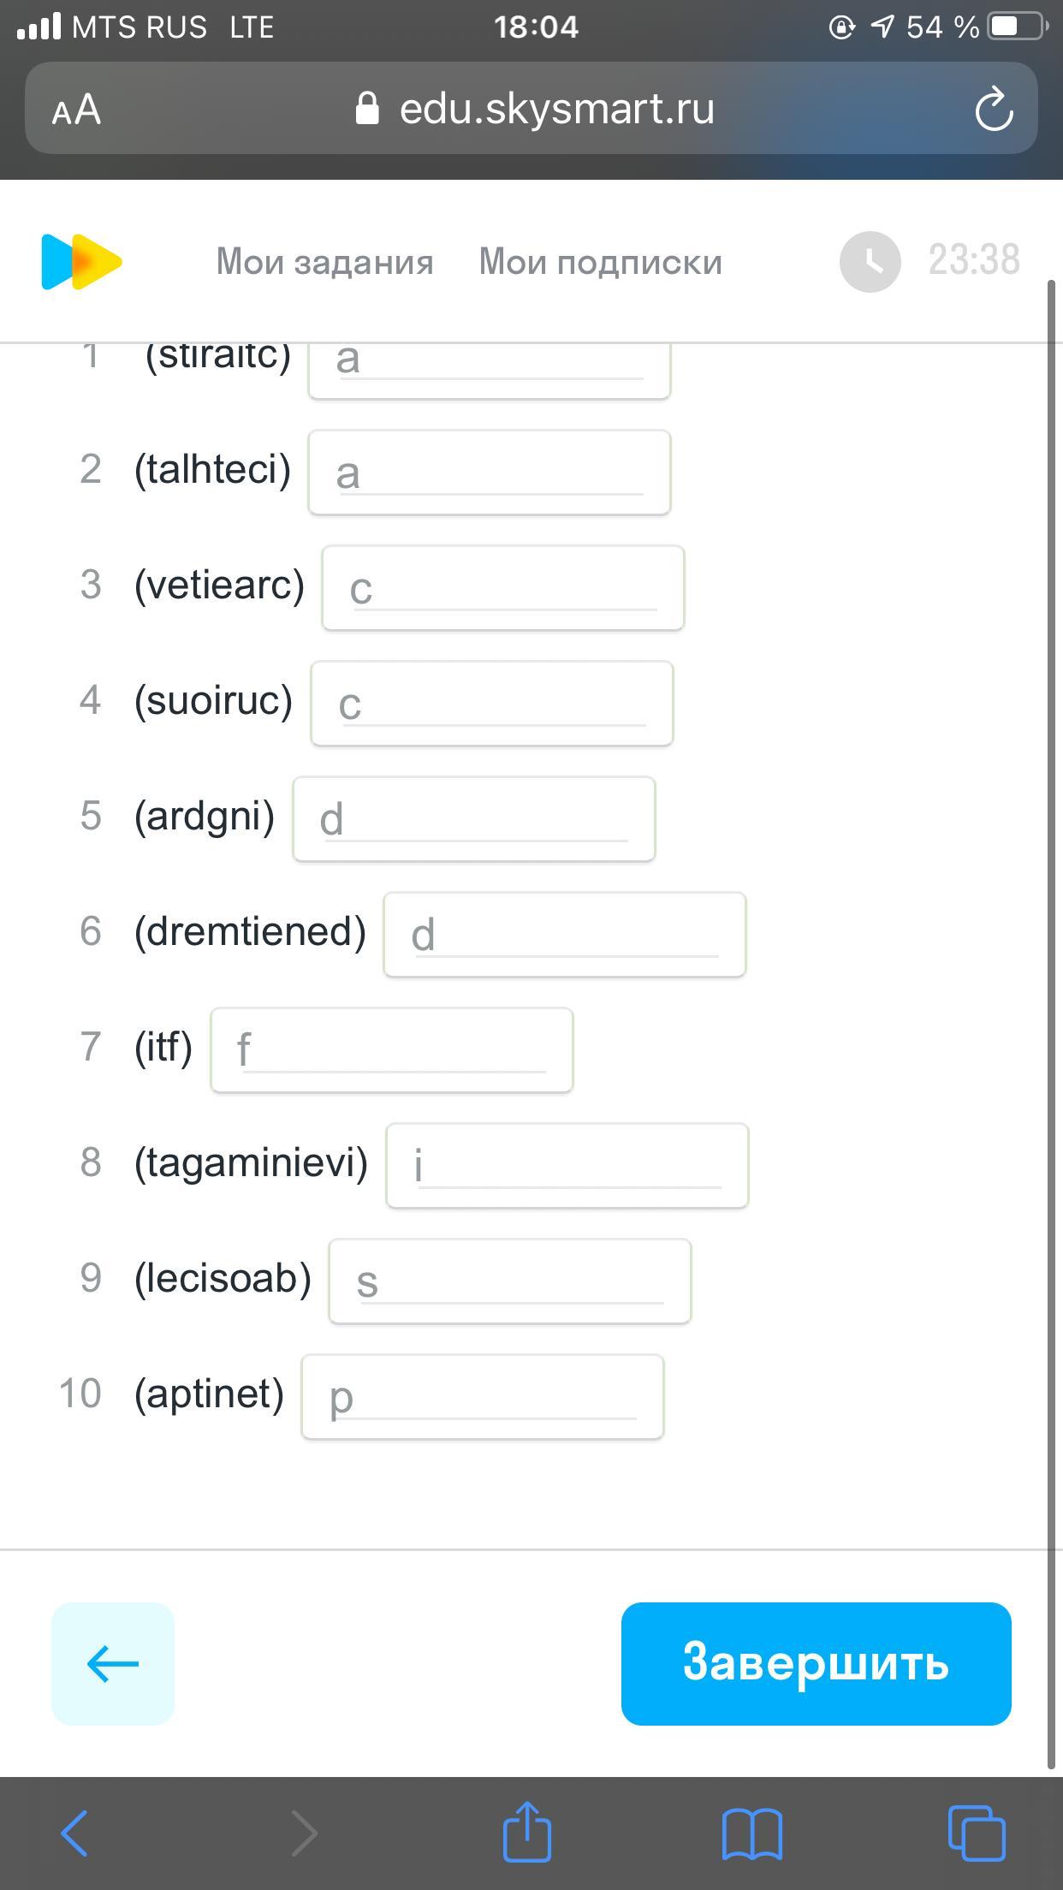
Task: Focus the field for (tagaminievi)
Action: pyautogui.click(x=567, y=1166)
